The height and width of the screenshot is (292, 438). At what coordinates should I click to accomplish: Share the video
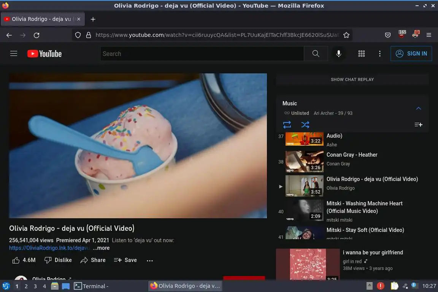click(93, 260)
